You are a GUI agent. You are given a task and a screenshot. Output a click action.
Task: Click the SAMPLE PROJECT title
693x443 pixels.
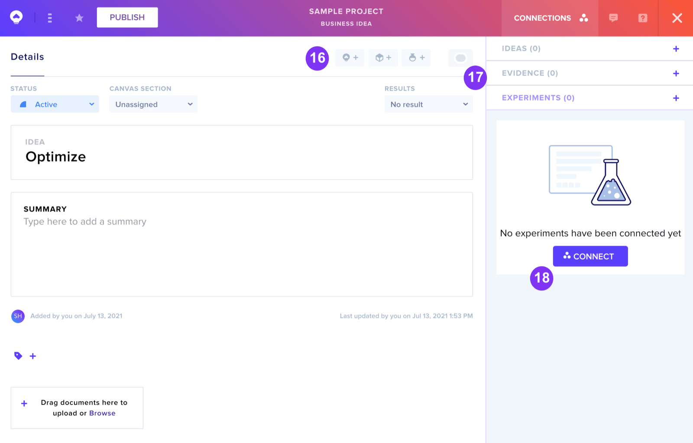(346, 11)
